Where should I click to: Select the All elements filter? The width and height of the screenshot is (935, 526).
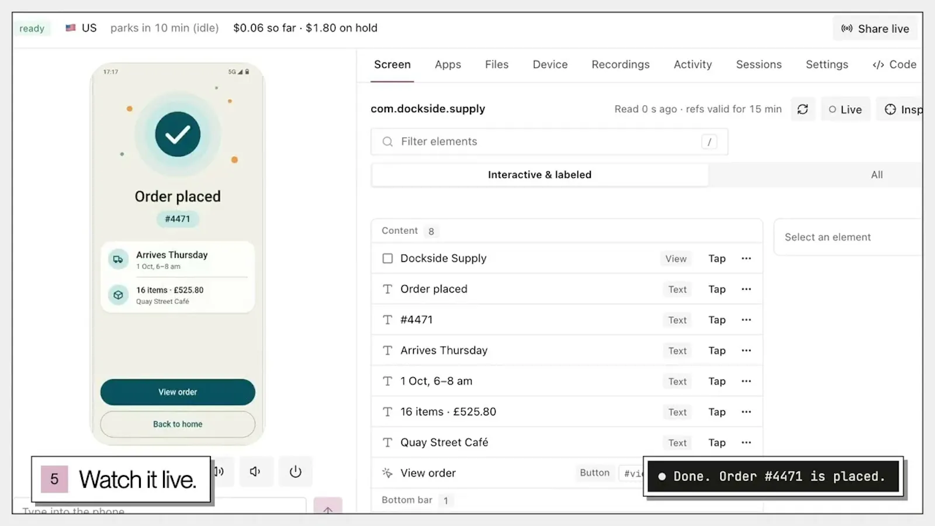pyautogui.click(x=877, y=175)
